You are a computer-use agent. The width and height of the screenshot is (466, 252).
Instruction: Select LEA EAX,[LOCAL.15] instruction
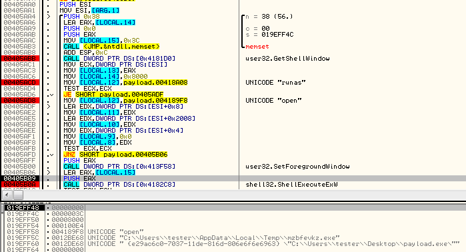click(99, 173)
